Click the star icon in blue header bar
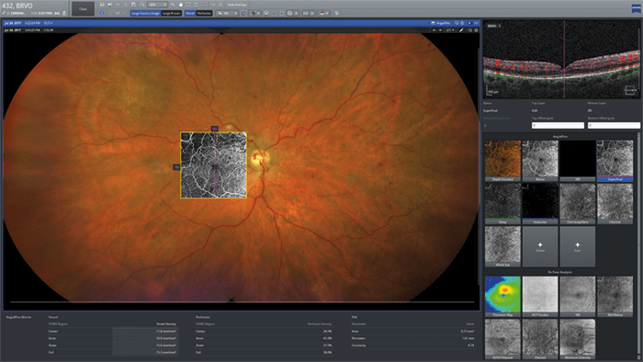The image size is (643, 362). pos(462,23)
